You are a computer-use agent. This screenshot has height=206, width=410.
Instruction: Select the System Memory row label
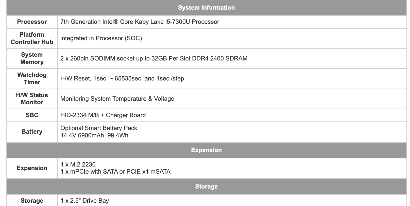tap(32, 58)
